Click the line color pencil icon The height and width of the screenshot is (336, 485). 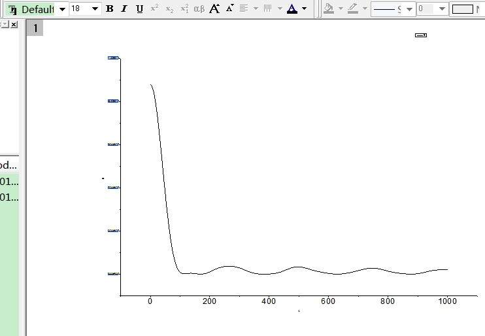click(353, 8)
